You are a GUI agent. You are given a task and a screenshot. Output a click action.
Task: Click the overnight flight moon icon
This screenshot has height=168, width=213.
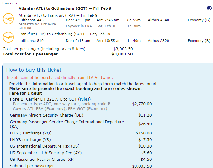point(209,8)
